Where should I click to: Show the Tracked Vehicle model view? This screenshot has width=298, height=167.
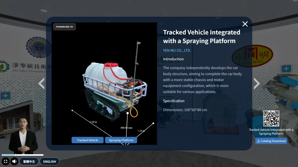coord(87,140)
